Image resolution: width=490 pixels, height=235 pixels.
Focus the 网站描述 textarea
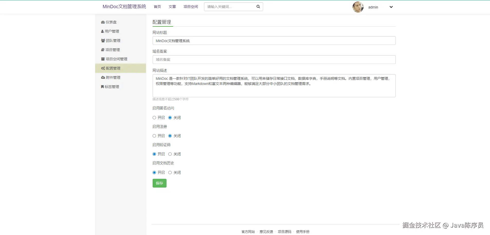274,86
